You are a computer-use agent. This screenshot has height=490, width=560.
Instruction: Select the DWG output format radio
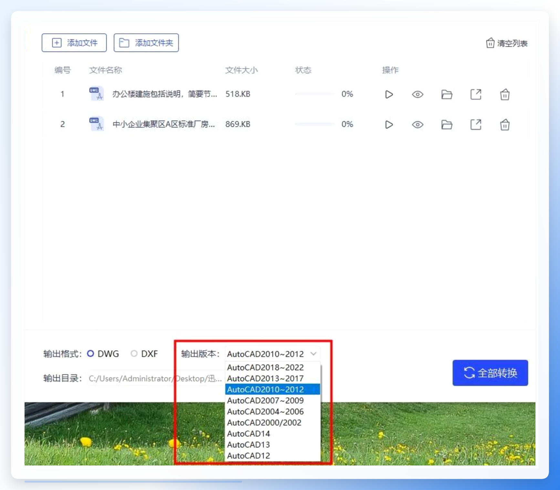pyautogui.click(x=90, y=353)
